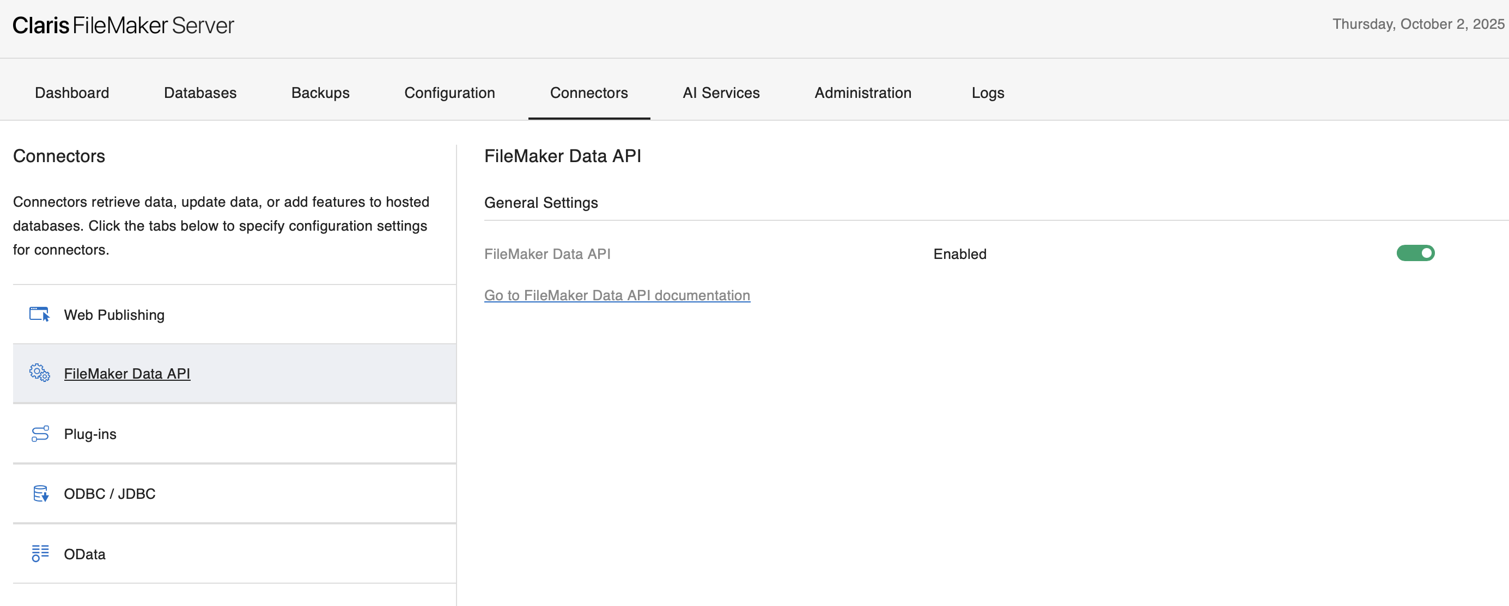Disable the FileMaker Data API toggle
This screenshot has width=1509, height=606.
point(1416,253)
